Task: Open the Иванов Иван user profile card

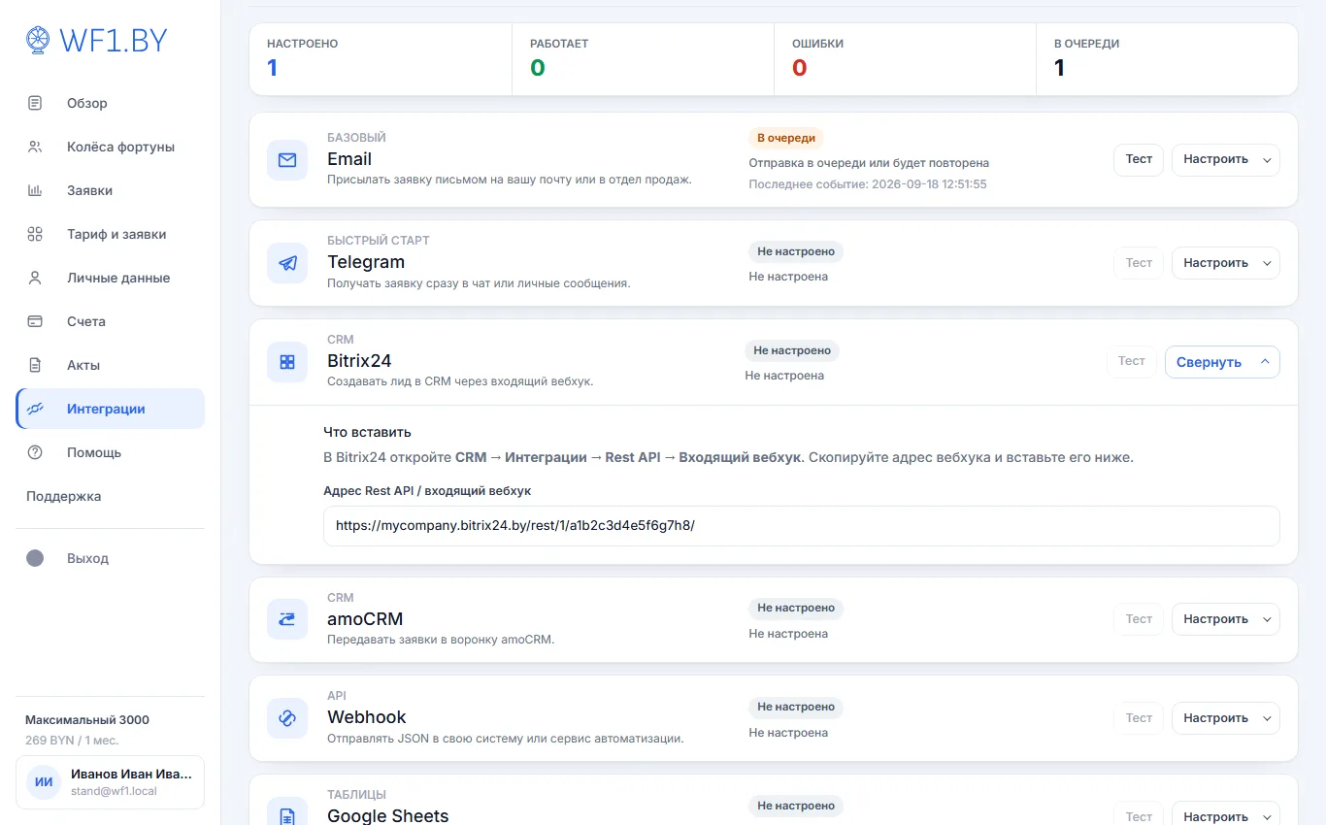Action: 111,782
